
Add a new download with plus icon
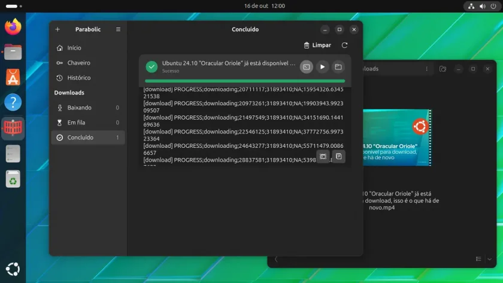pos(57,29)
